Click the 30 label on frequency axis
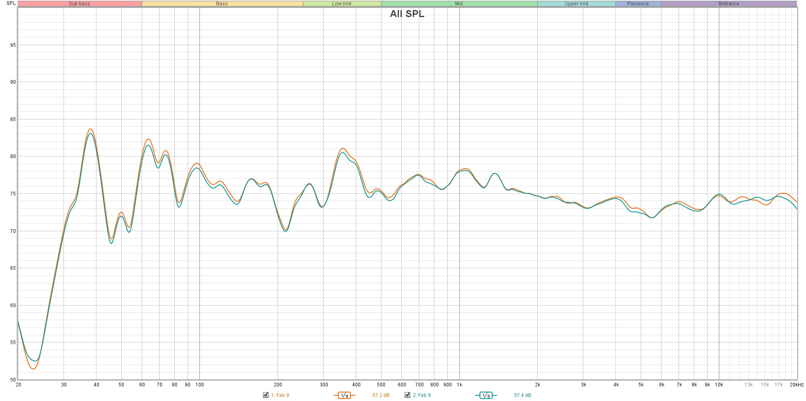 (x=64, y=385)
